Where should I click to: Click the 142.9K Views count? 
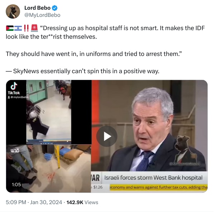82,202
